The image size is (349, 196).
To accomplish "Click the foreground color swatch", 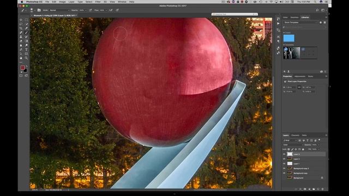I will coord(22,68).
